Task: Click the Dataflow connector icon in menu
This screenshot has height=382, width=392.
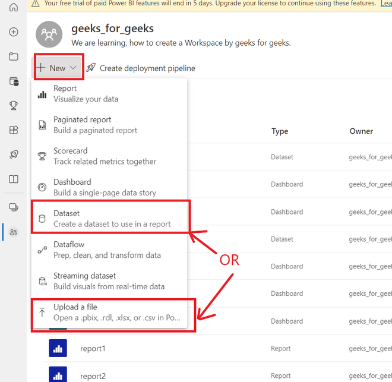Action: click(42, 250)
